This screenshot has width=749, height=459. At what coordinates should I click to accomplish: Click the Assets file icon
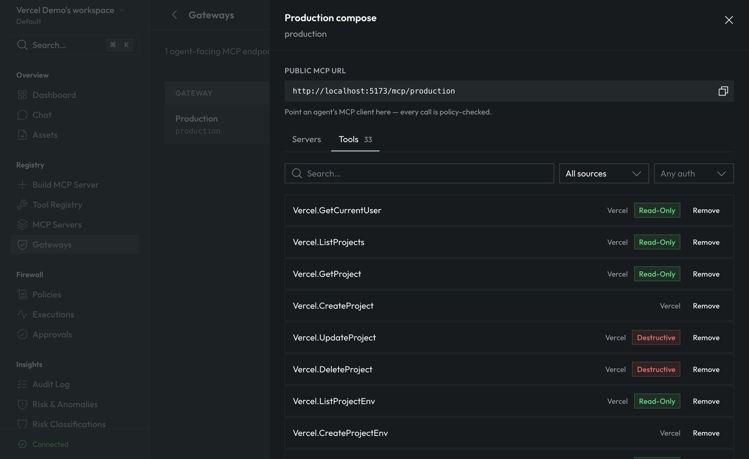(22, 135)
